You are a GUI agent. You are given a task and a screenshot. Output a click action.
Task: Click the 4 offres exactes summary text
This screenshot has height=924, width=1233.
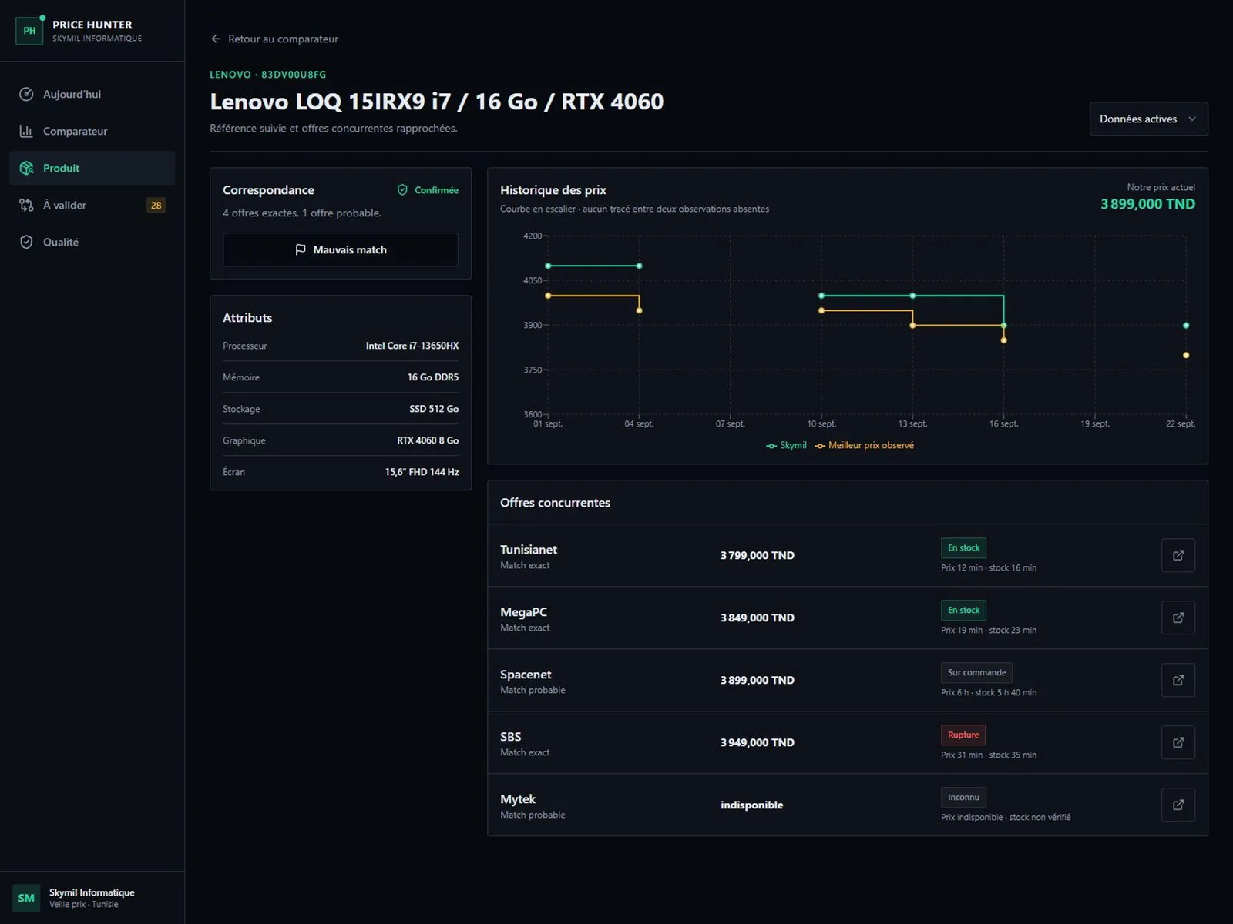click(x=302, y=213)
